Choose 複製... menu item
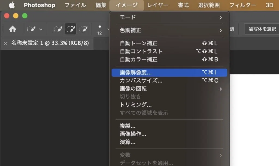 169,126
